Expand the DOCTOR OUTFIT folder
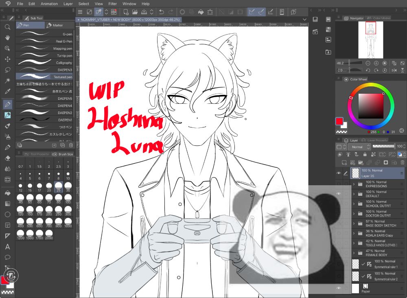 [354, 214]
